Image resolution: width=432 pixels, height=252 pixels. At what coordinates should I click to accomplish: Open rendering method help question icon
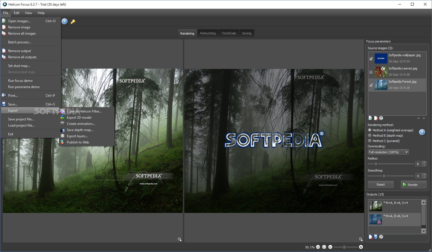[422, 132]
